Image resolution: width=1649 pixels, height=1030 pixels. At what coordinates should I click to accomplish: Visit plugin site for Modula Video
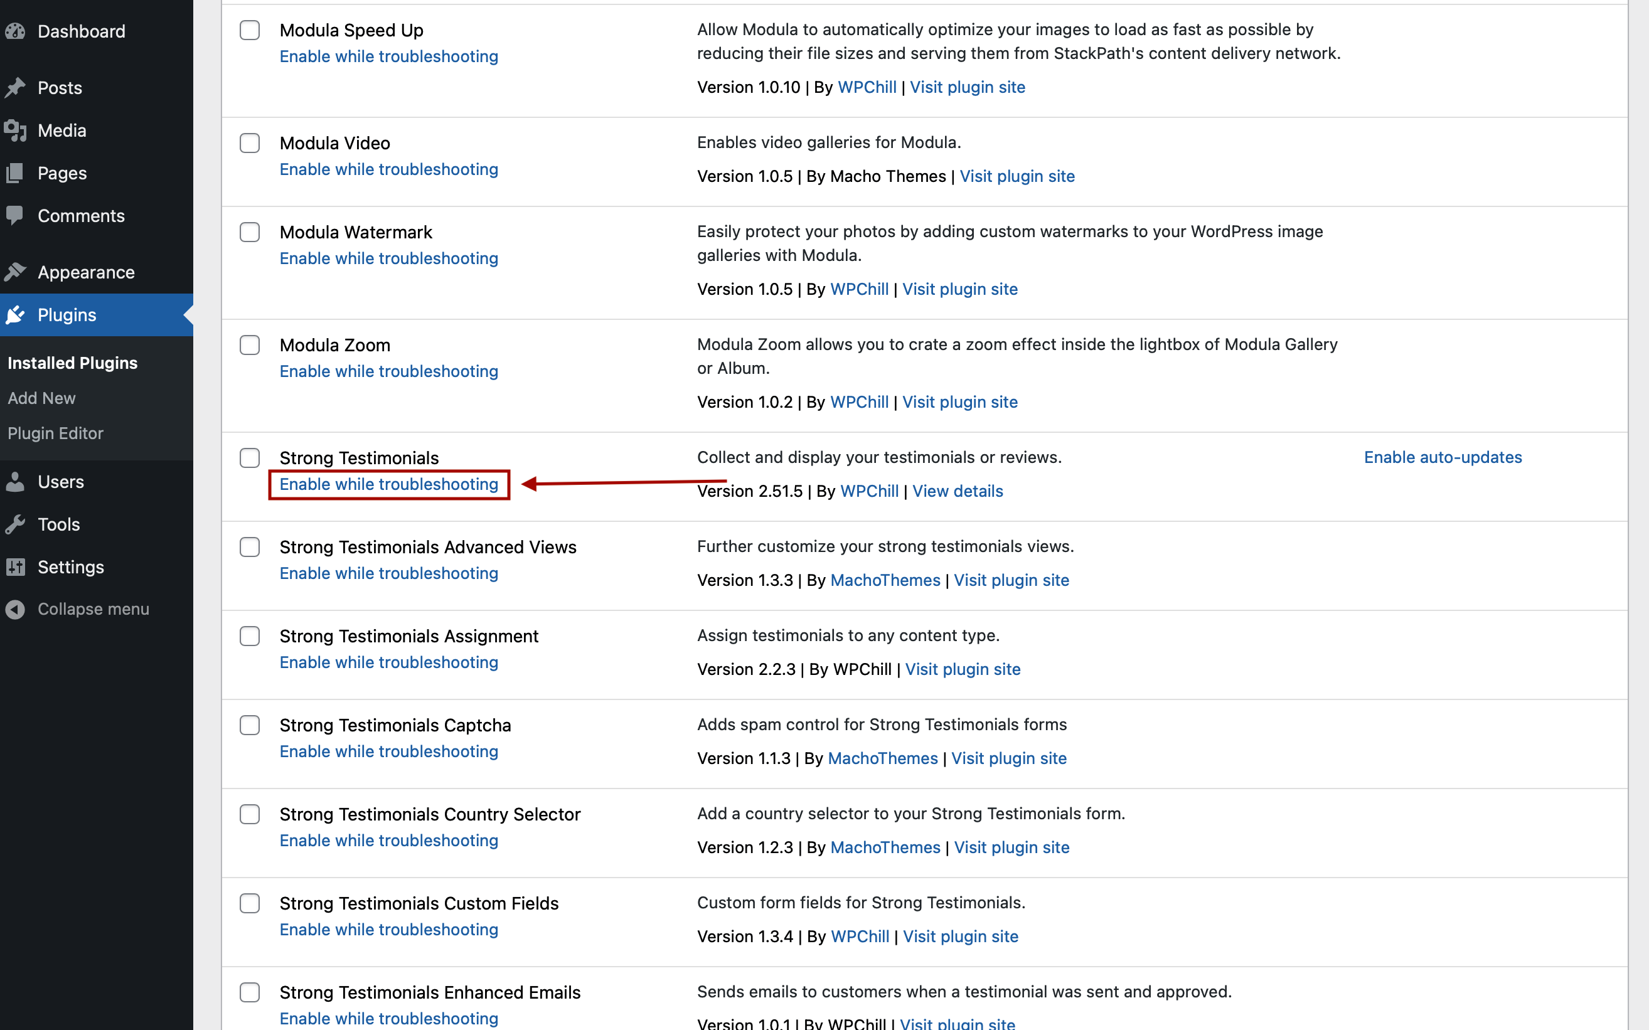[x=1017, y=176]
